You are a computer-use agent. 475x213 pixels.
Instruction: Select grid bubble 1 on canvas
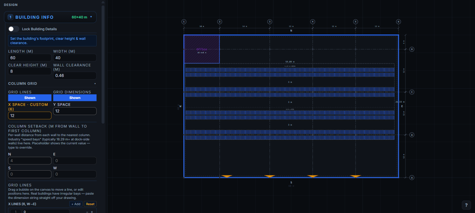click(x=184, y=22)
